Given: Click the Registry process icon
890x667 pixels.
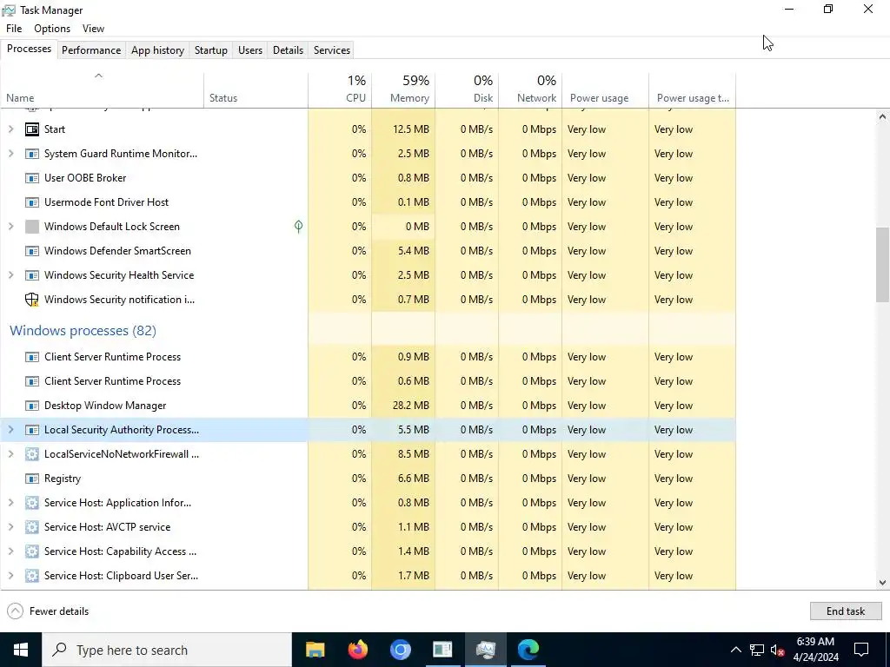Looking at the screenshot, I should pos(32,479).
